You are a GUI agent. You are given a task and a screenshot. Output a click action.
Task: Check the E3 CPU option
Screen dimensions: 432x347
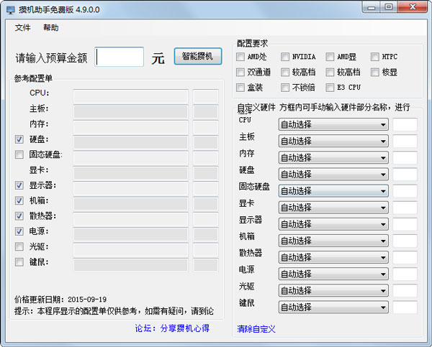pyautogui.click(x=331, y=88)
